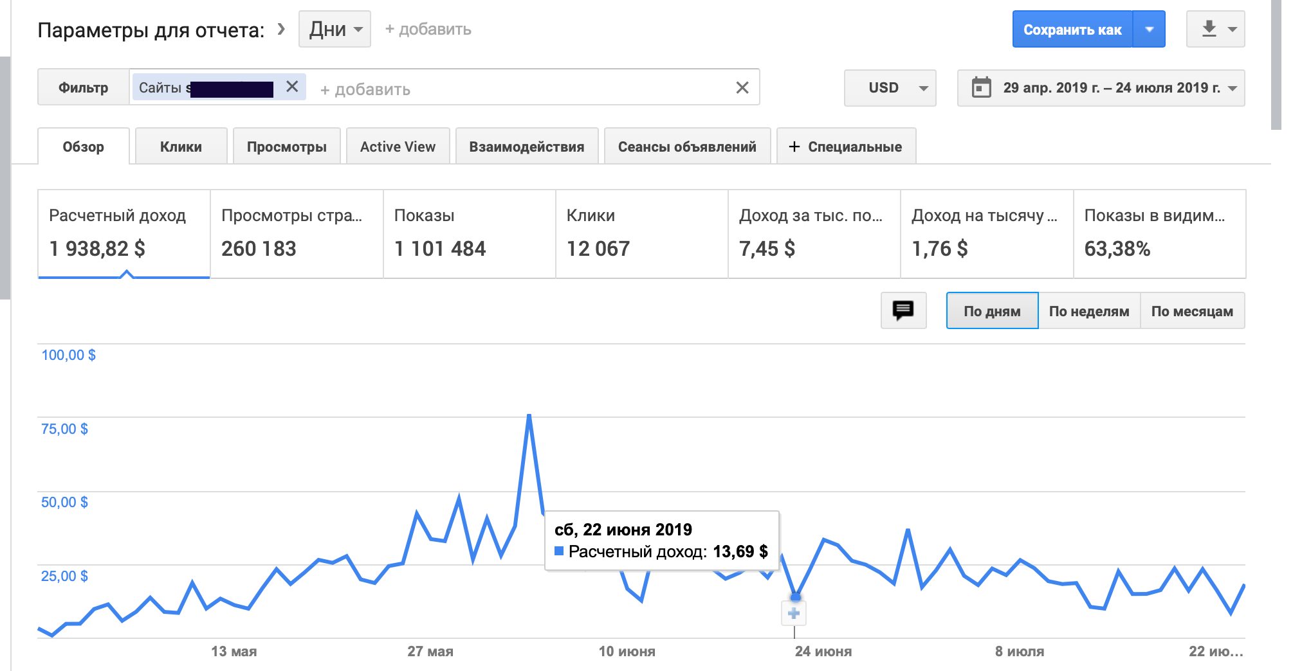
Task: Open the Active View tab
Action: click(398, 147)
